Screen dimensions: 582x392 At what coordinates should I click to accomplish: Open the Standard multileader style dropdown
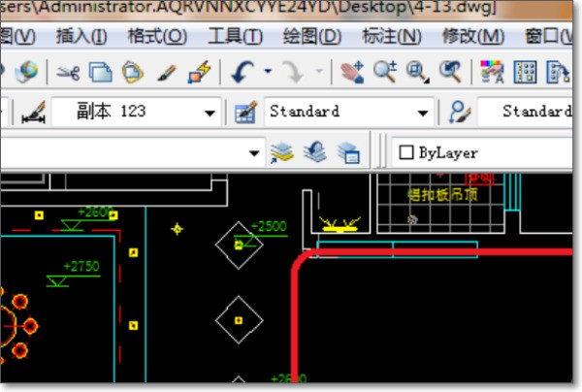click(x=525, y=112)
